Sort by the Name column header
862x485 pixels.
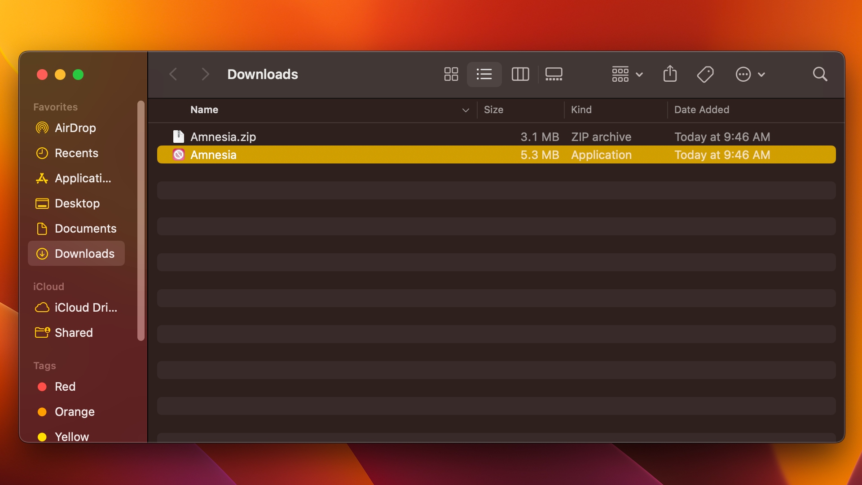[204, 110]
